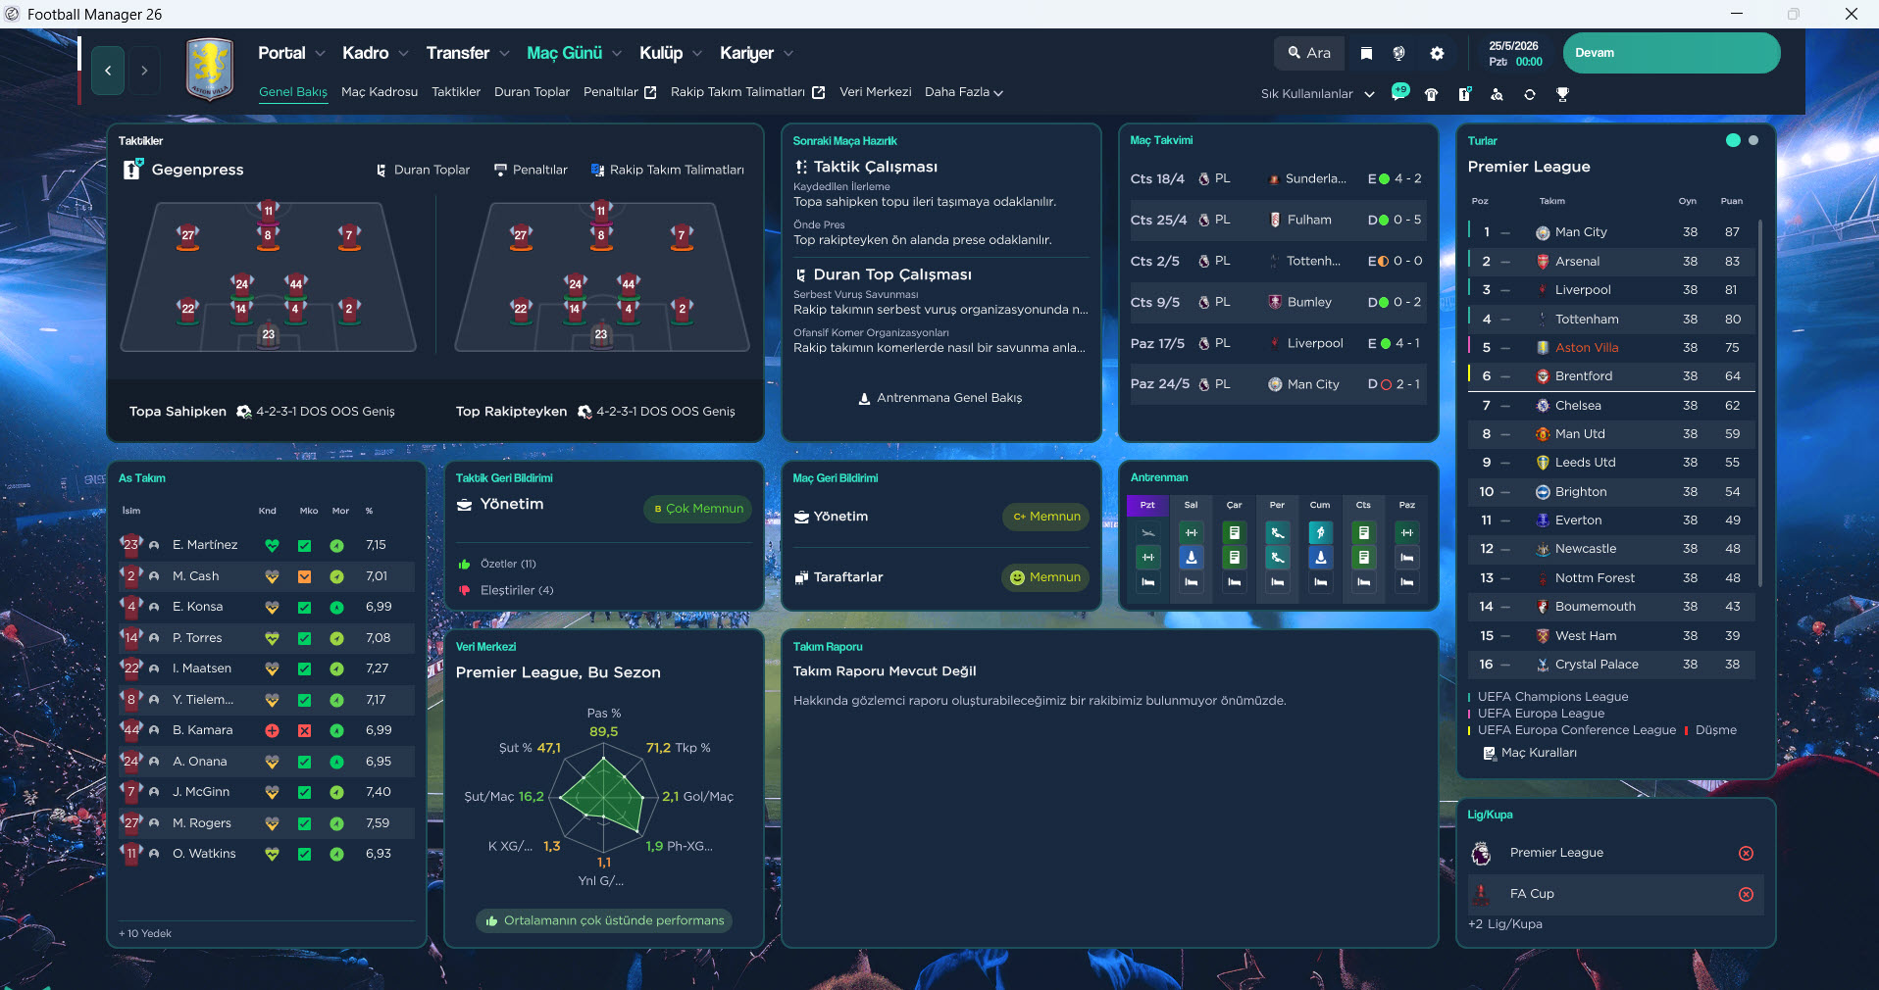
Task: Click the trophy icon in shortcuts bar
Action: pos(1562,94)
